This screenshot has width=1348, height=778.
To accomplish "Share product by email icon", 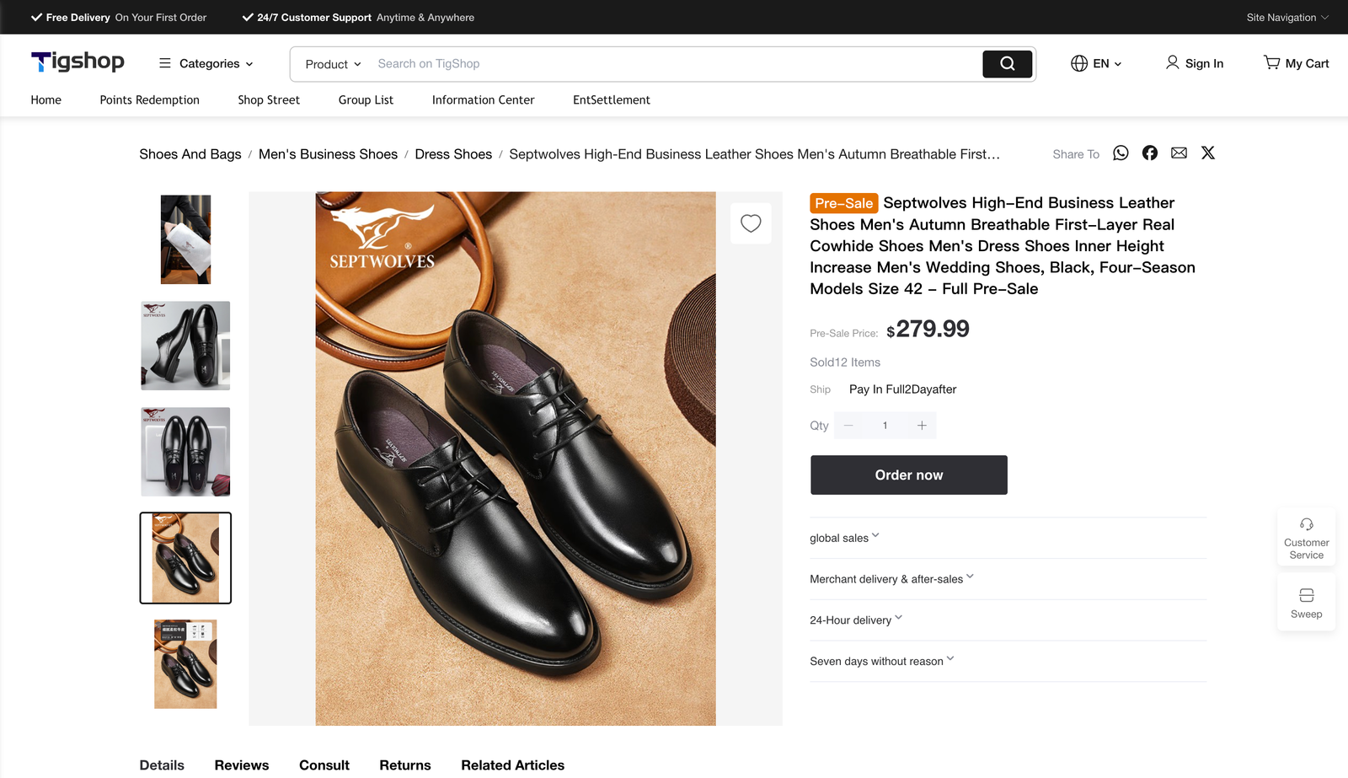I will (1179, 153).
